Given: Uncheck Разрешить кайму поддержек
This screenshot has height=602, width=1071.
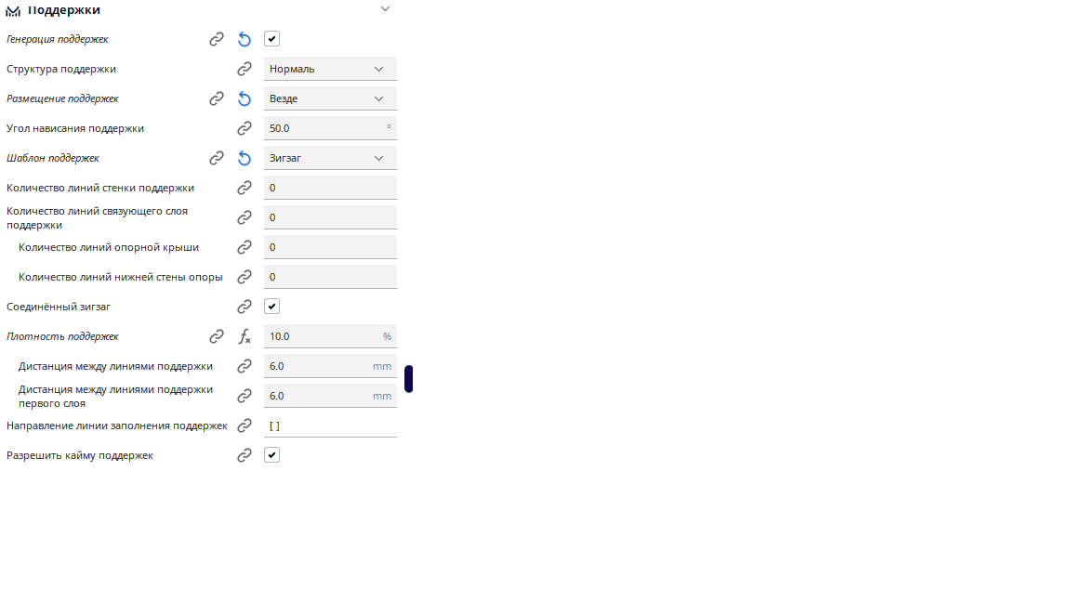Looking at the screenshot, I should pos(271,454).
